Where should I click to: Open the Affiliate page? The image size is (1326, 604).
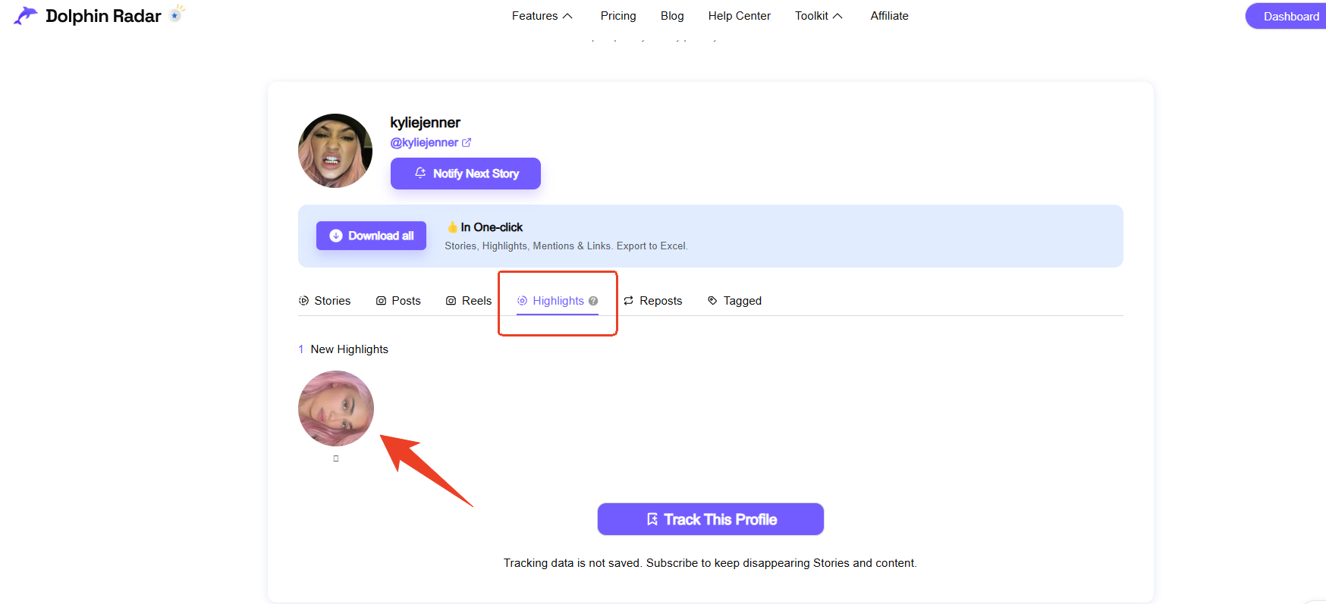pos(889,16)
